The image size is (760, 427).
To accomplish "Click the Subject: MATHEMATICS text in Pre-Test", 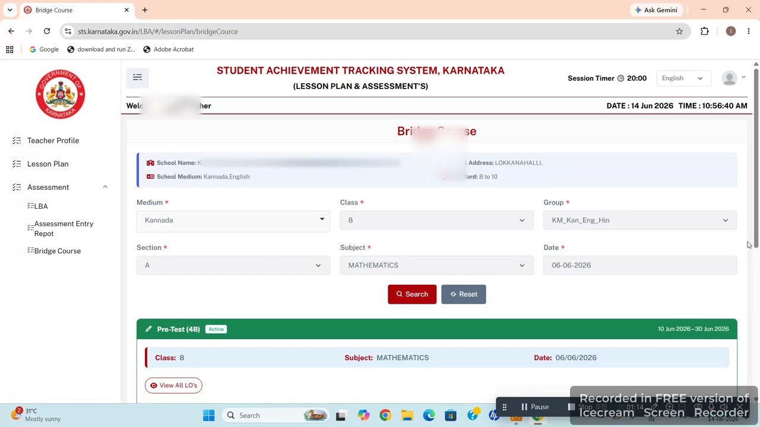I will click(x=387, y=358).
